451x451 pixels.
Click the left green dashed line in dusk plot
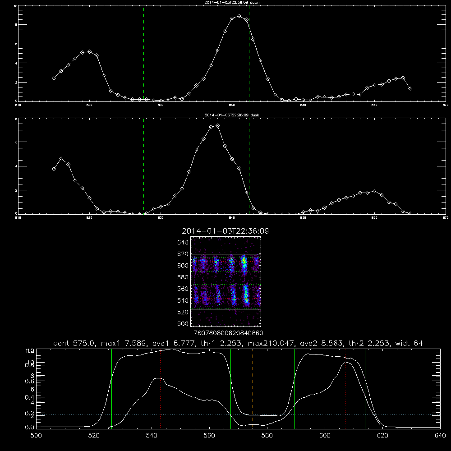tap(143, 166)
